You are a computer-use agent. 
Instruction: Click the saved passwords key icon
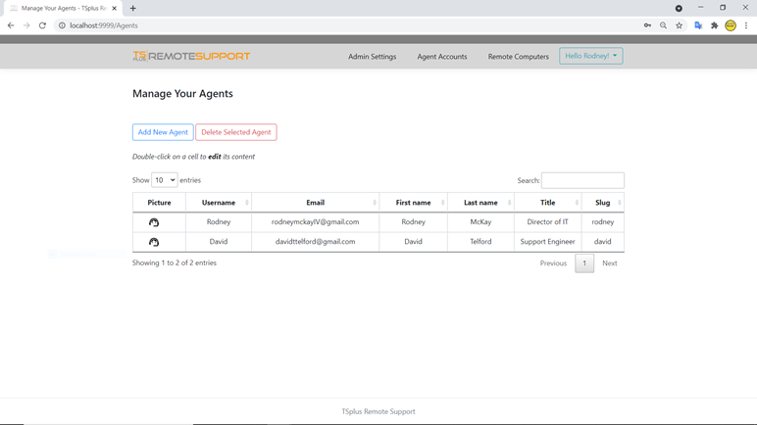coord(647,25)
